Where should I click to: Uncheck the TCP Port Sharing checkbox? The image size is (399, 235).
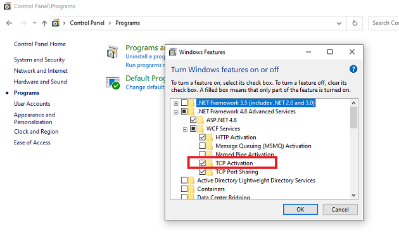coord(202,172)
